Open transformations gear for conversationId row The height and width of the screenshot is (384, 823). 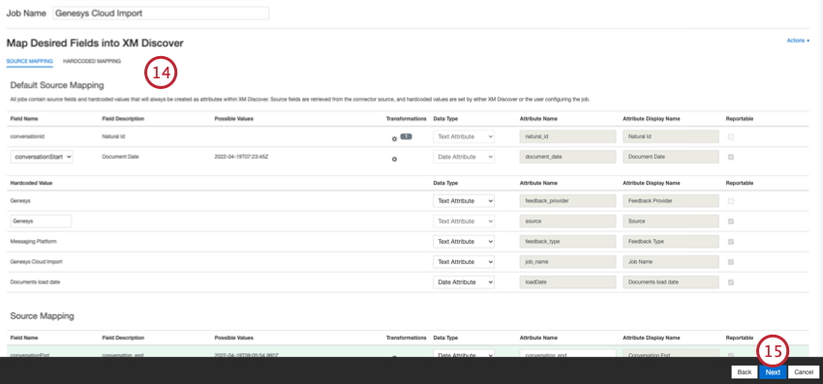pos(394,139)
